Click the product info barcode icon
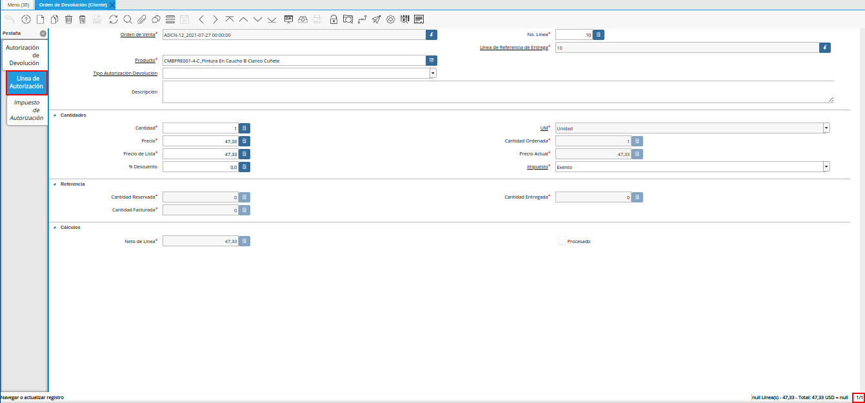The width and height of the screenshot is (865, 403). [404, 19]
